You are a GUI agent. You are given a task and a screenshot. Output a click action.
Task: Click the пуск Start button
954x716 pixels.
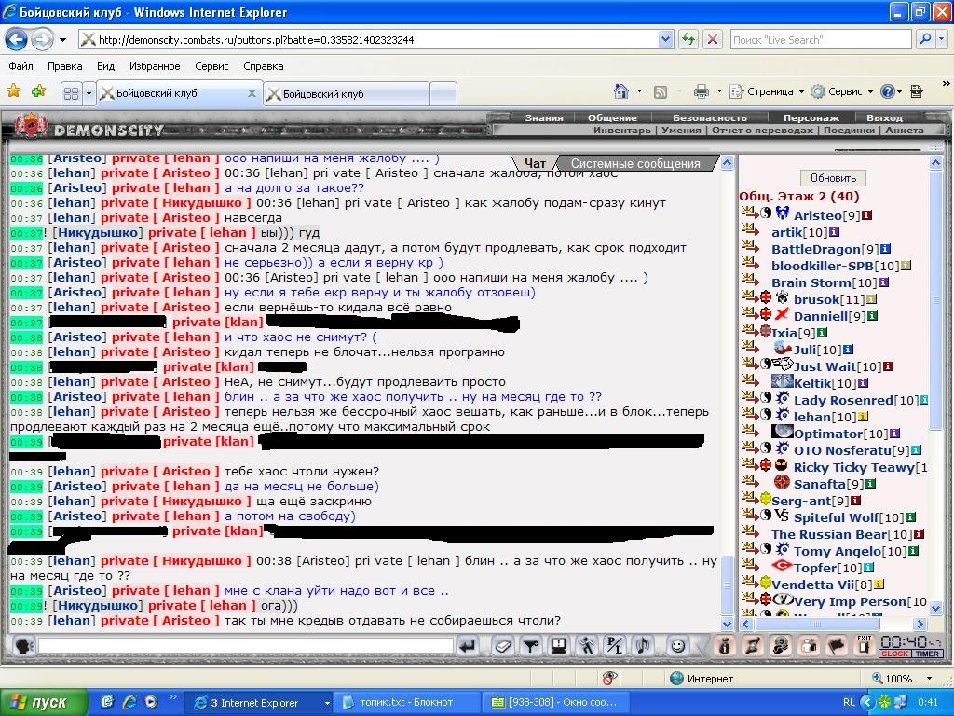coord(44,703)
